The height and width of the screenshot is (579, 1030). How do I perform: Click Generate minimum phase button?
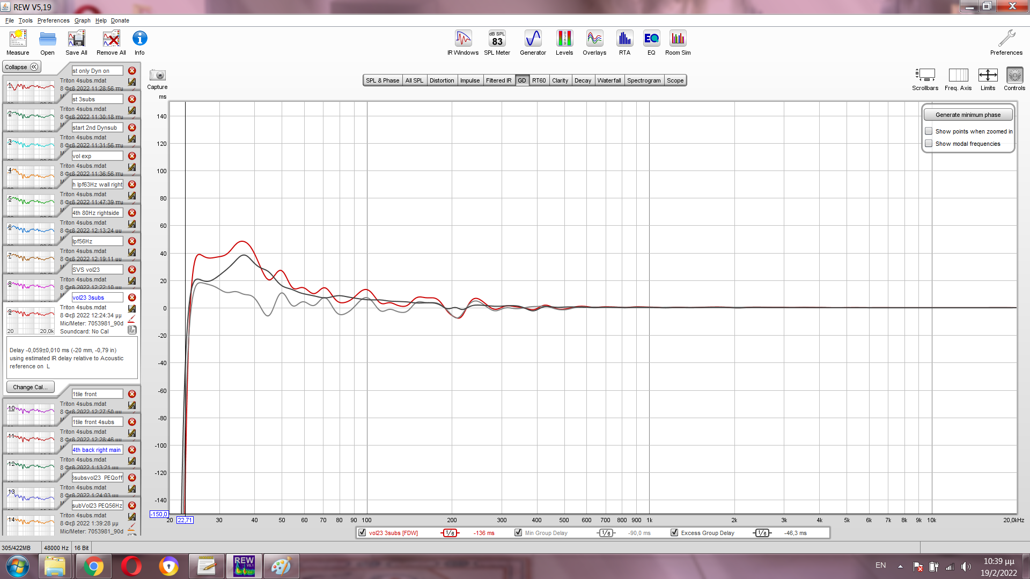click(x=968, y=115)
